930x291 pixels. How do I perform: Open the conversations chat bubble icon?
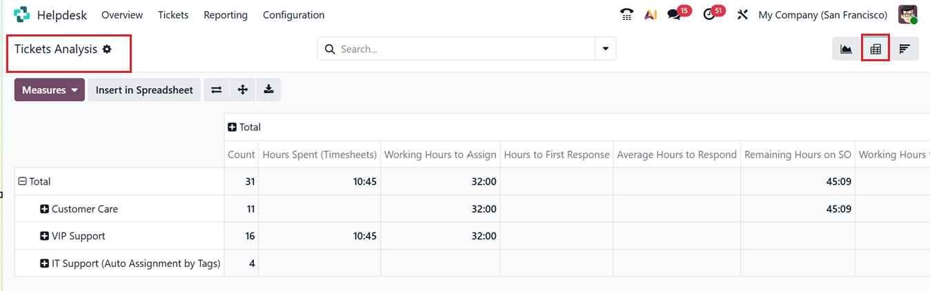674,14
